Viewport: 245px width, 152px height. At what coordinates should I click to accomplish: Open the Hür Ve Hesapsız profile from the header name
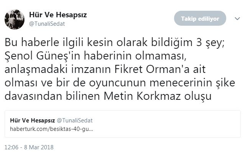58,15
